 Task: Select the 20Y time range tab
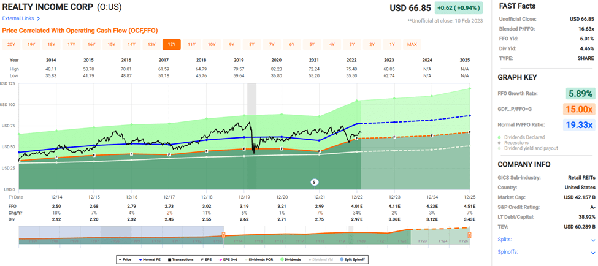pos(12,45)
